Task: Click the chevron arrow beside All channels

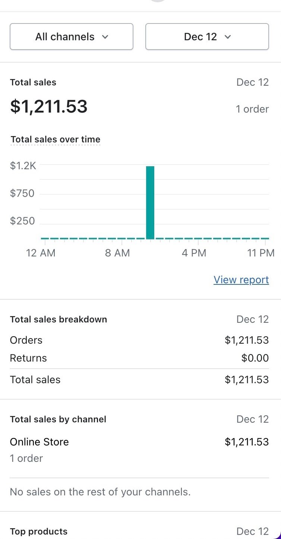Action: (x=105, y=37)
